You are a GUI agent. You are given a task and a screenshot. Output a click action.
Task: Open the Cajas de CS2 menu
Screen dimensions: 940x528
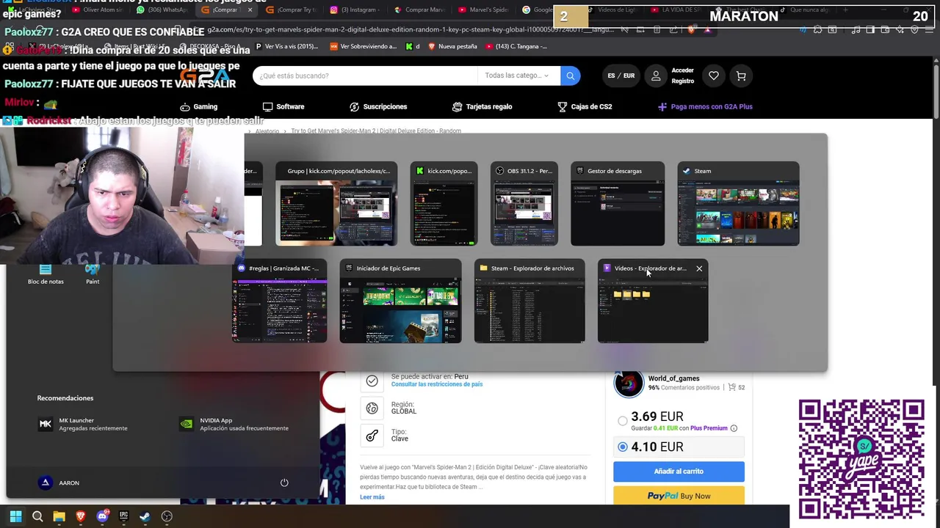click(585, 106)
